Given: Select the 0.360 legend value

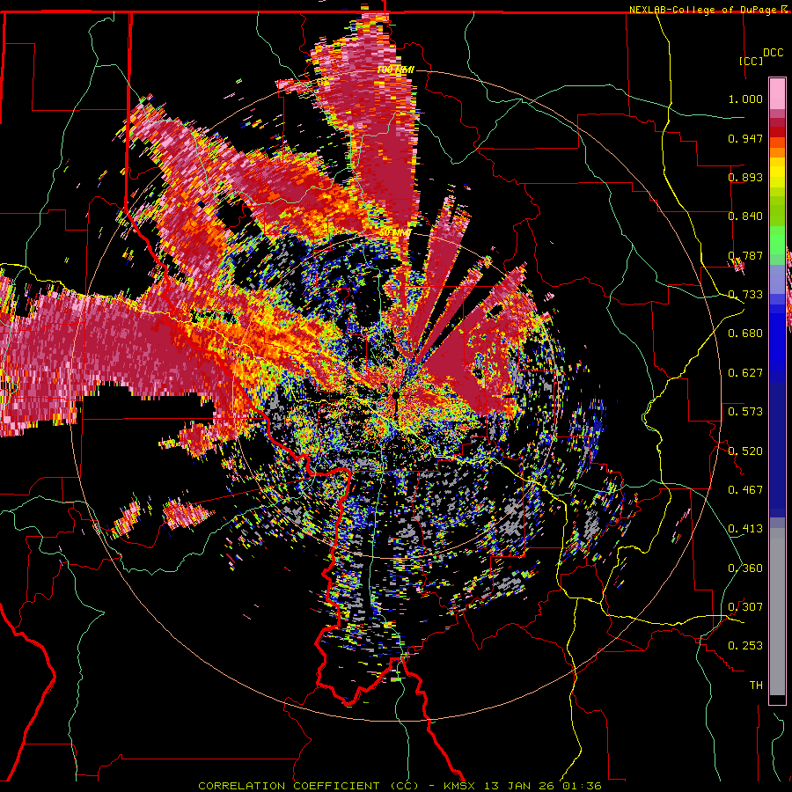Looking at the screenshot, I should [x=745, y=568].
